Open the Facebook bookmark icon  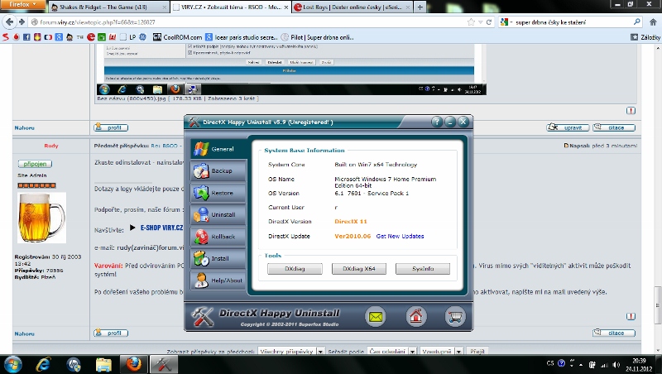coord(26,37)
